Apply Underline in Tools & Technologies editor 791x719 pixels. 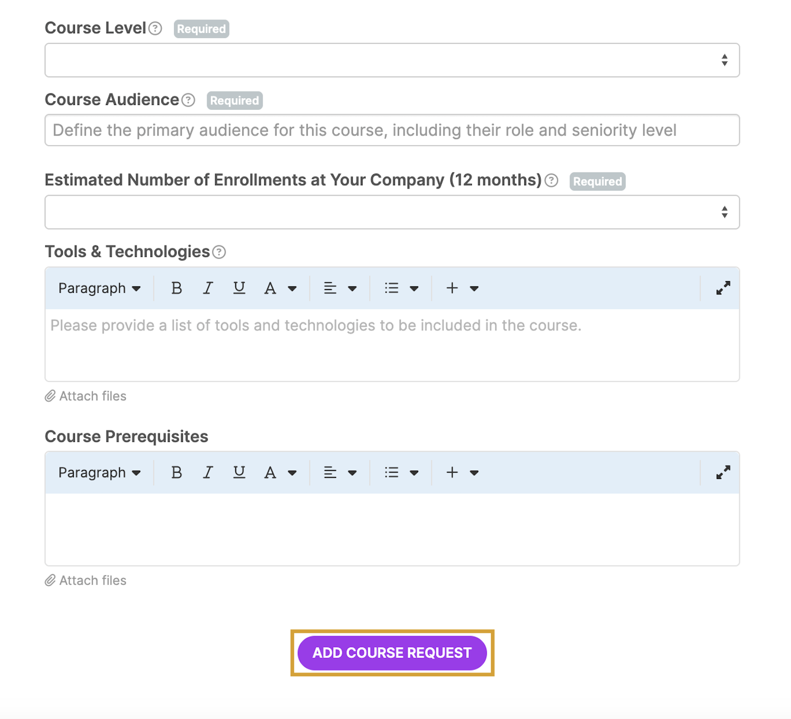click(239, 288)
